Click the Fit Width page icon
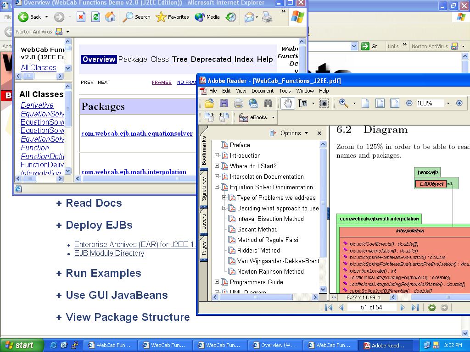The image size is (470, 352). click(395, 103)
